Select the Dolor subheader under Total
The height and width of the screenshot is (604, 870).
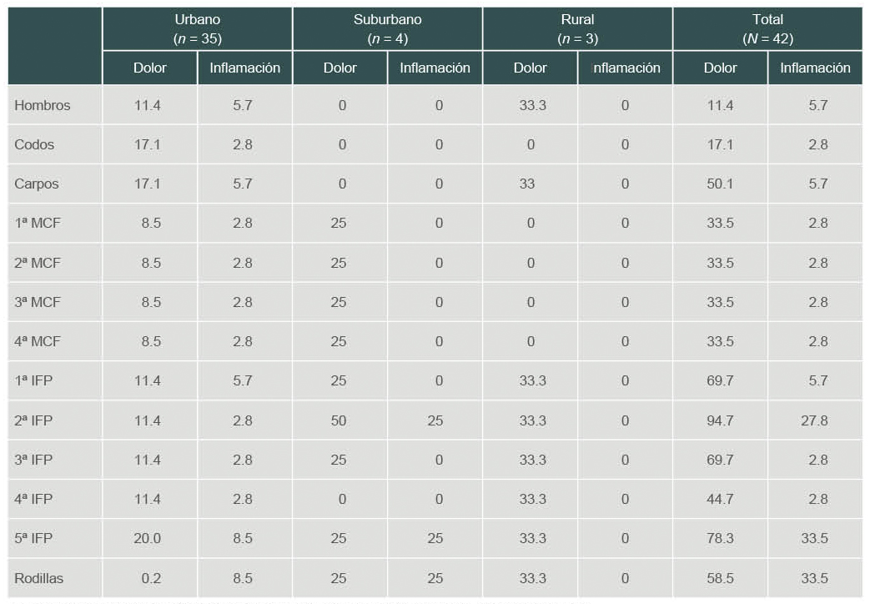tap(720, 68)
